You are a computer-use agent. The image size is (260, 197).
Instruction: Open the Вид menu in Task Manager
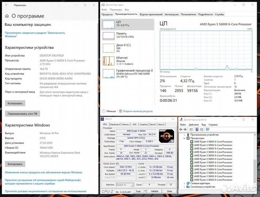(127, 9)
